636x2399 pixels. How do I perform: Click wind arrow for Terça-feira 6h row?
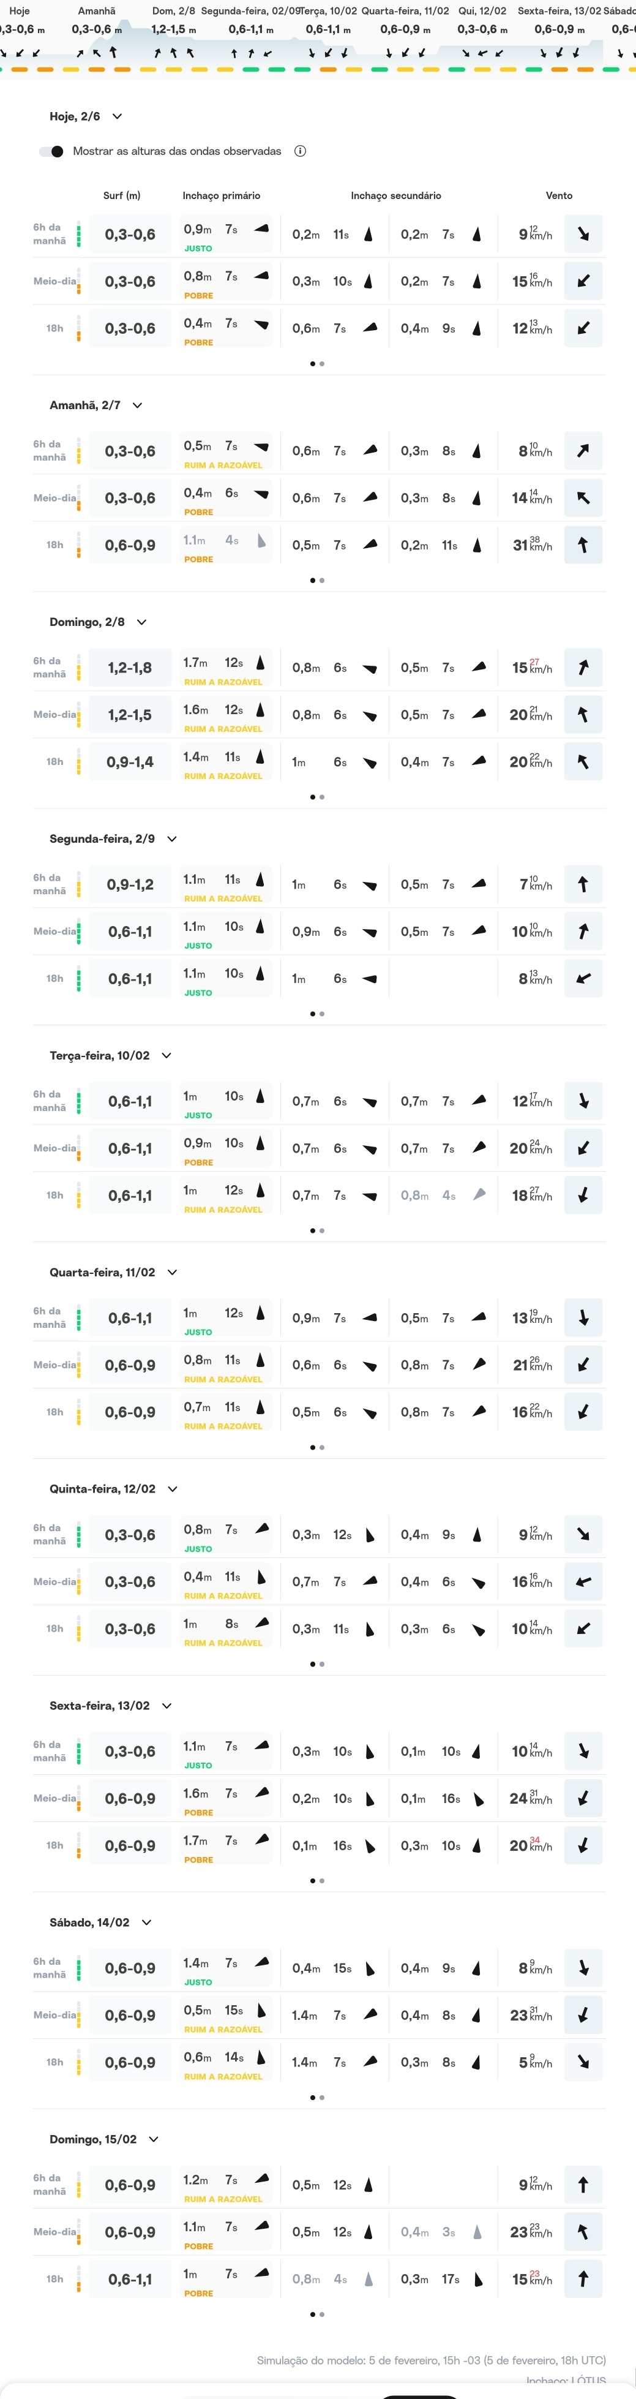(x=583, y=1102)
